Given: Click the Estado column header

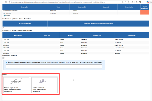Looking at the screenshot, I should click(70, 35).
